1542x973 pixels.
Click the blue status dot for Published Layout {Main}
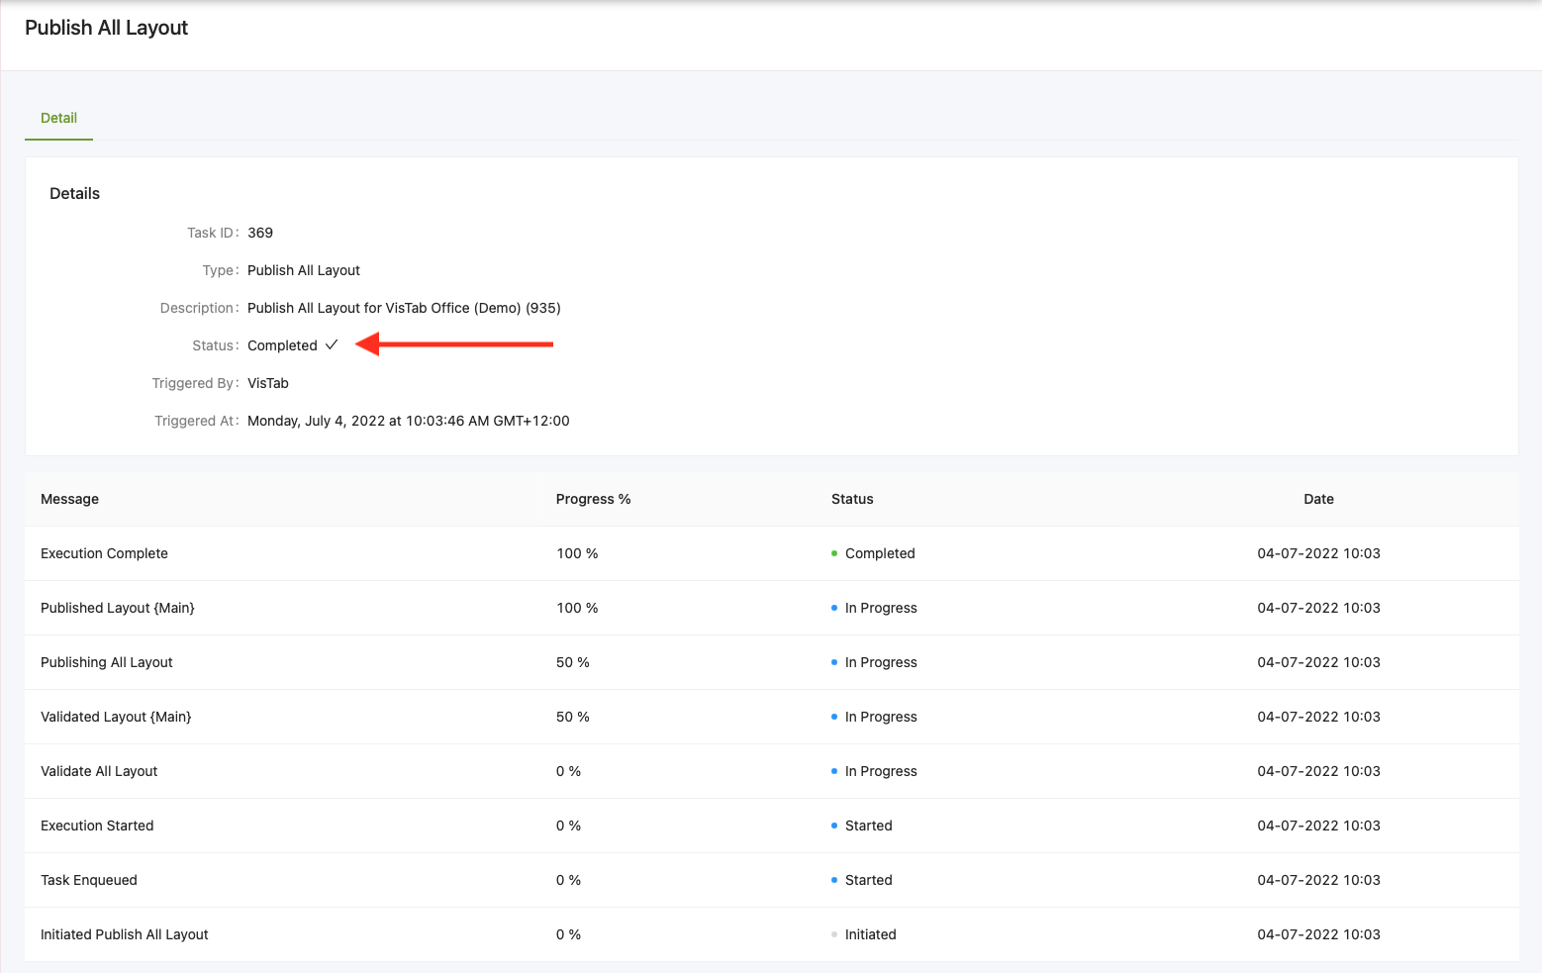point(834,608)
